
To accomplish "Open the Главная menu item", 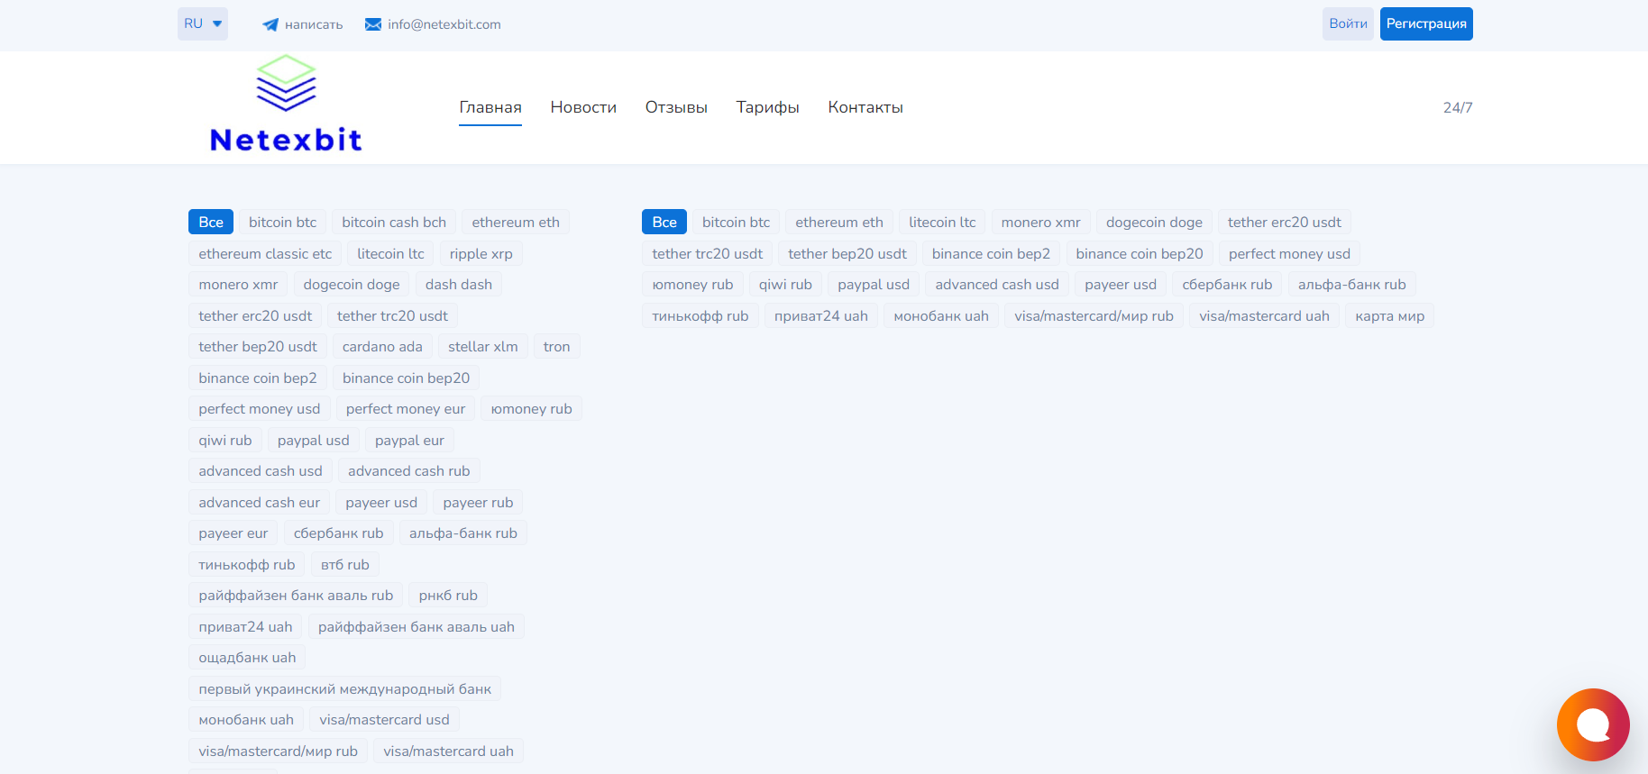I will click(x=490, y=107).
